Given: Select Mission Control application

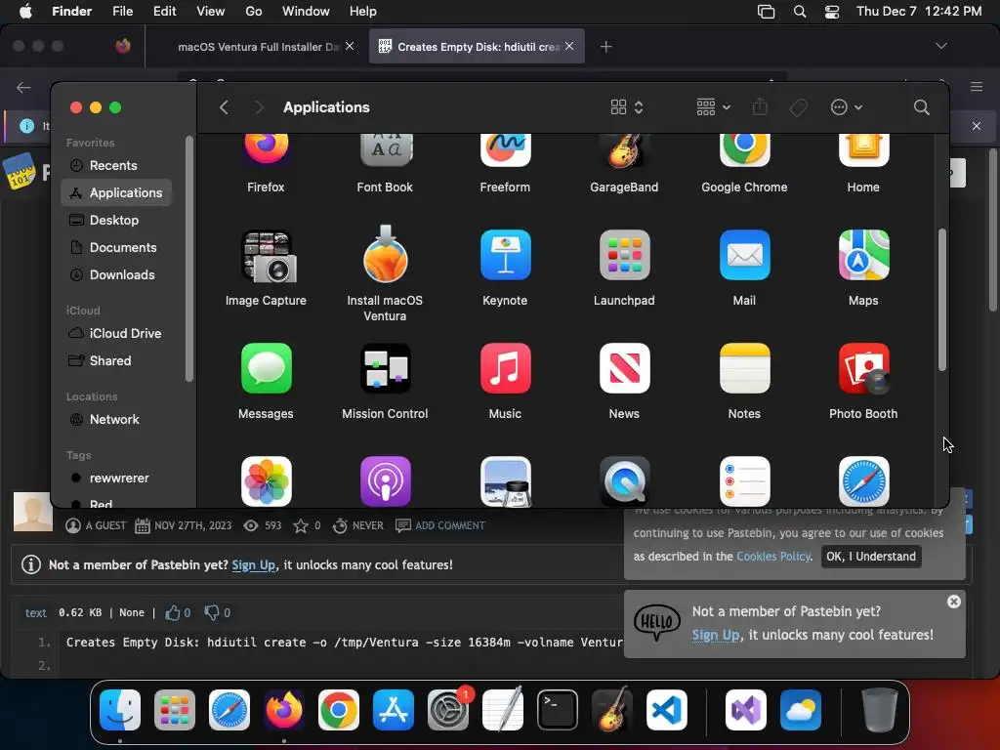Looking at the screenshot, I should (385, 368).
